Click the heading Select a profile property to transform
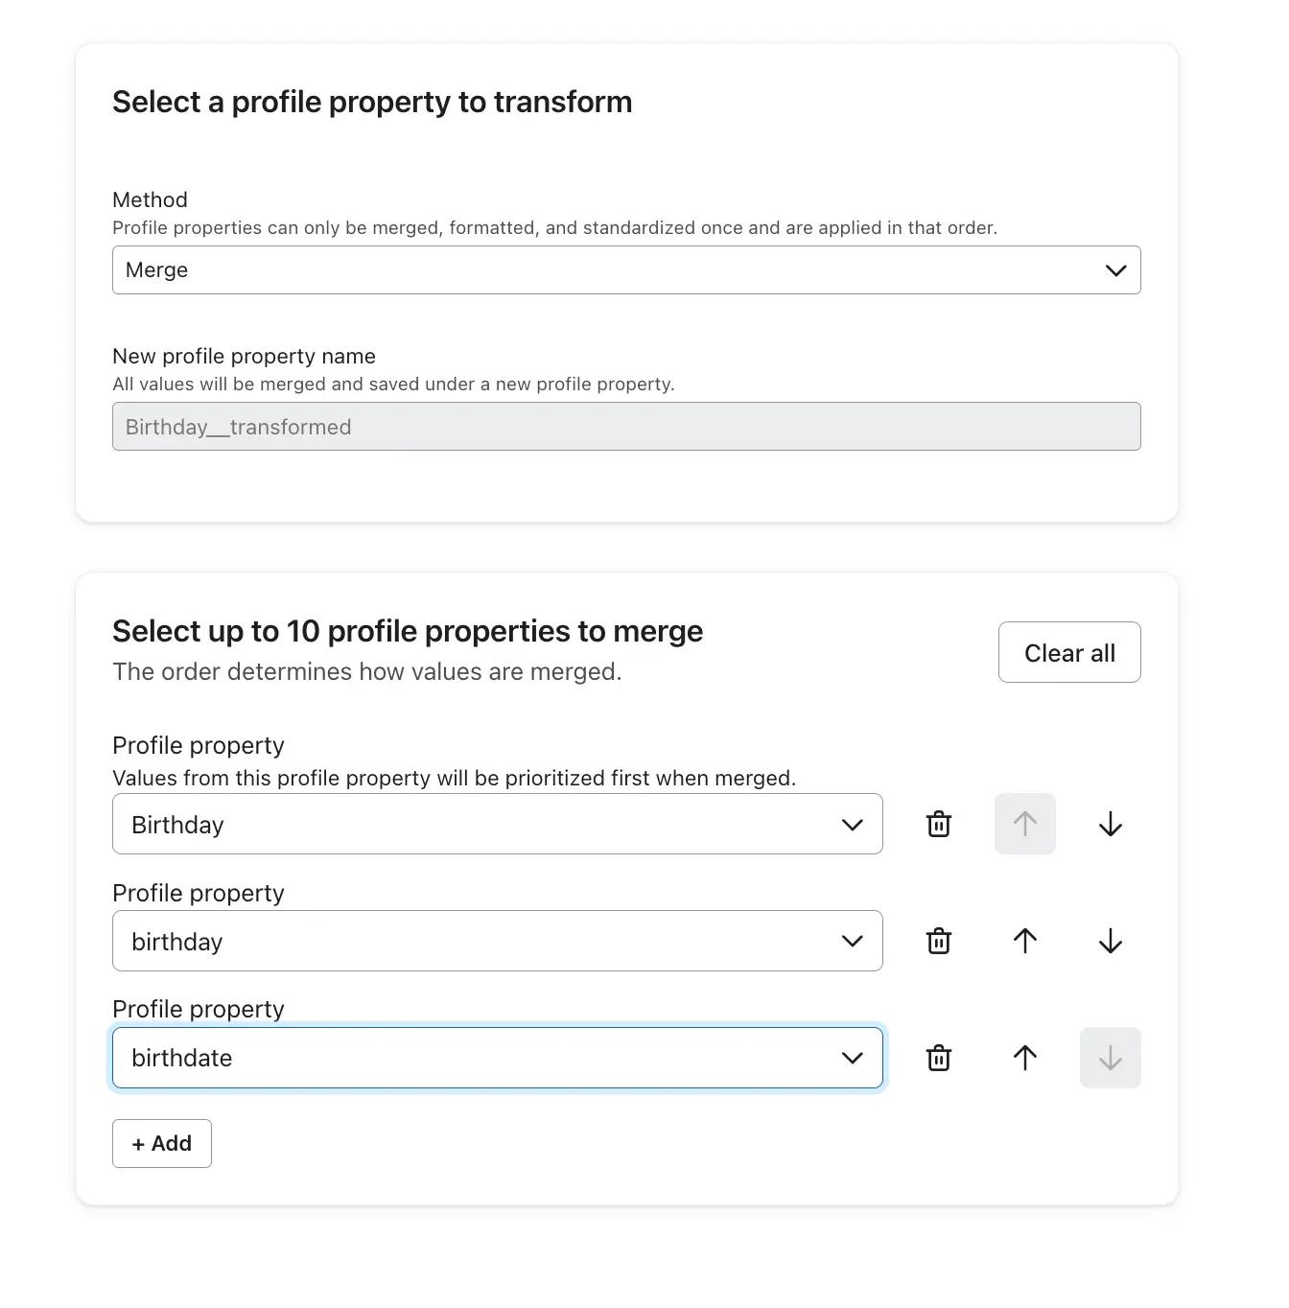Image resolution: width=1289 pixels, height=1308 pixels. coord(372,102)
